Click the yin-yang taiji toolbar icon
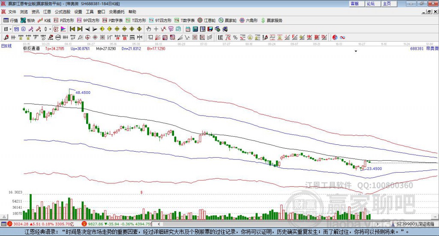 (334, 38)
